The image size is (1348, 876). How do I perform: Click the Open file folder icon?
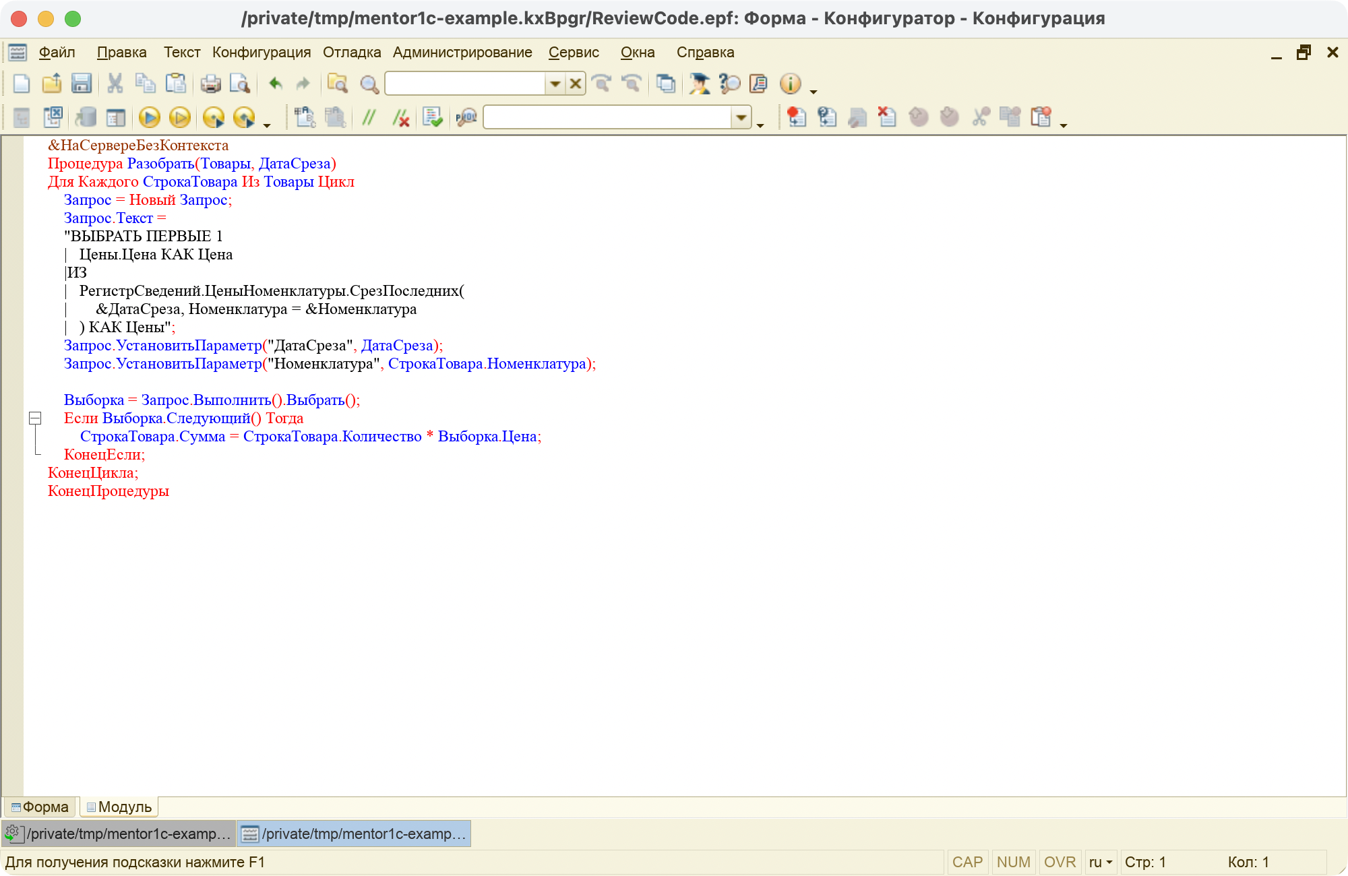tap(52, 84)
